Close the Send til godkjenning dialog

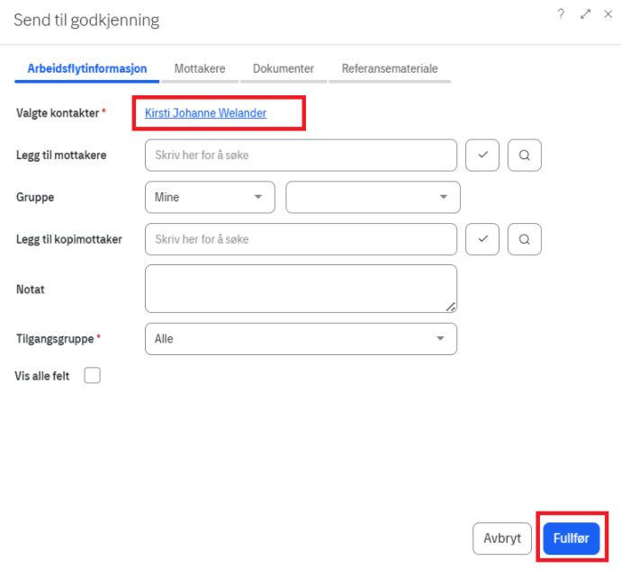[609, 14]
